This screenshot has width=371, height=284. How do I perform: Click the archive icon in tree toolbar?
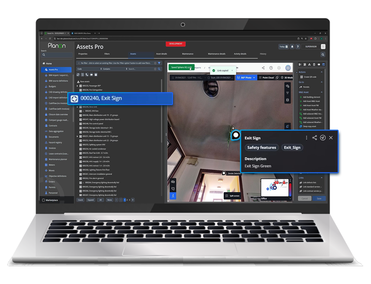click(x=96, y=74)
